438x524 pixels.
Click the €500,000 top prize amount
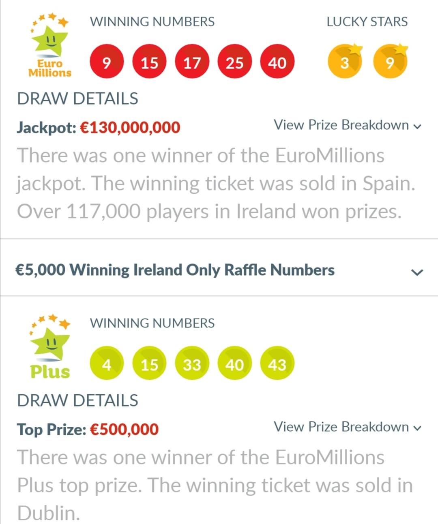(x=124, y=430)
